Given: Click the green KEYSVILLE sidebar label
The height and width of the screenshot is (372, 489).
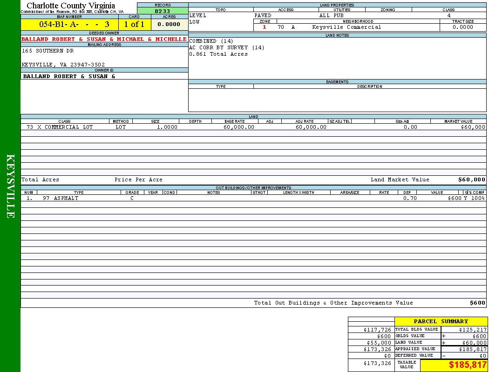Looking at the screenshot, I should 10,186.
